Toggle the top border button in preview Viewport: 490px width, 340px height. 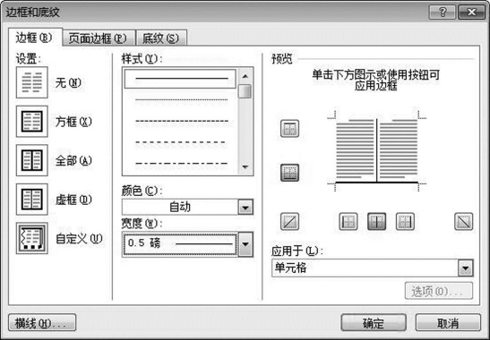pos(289,128)
